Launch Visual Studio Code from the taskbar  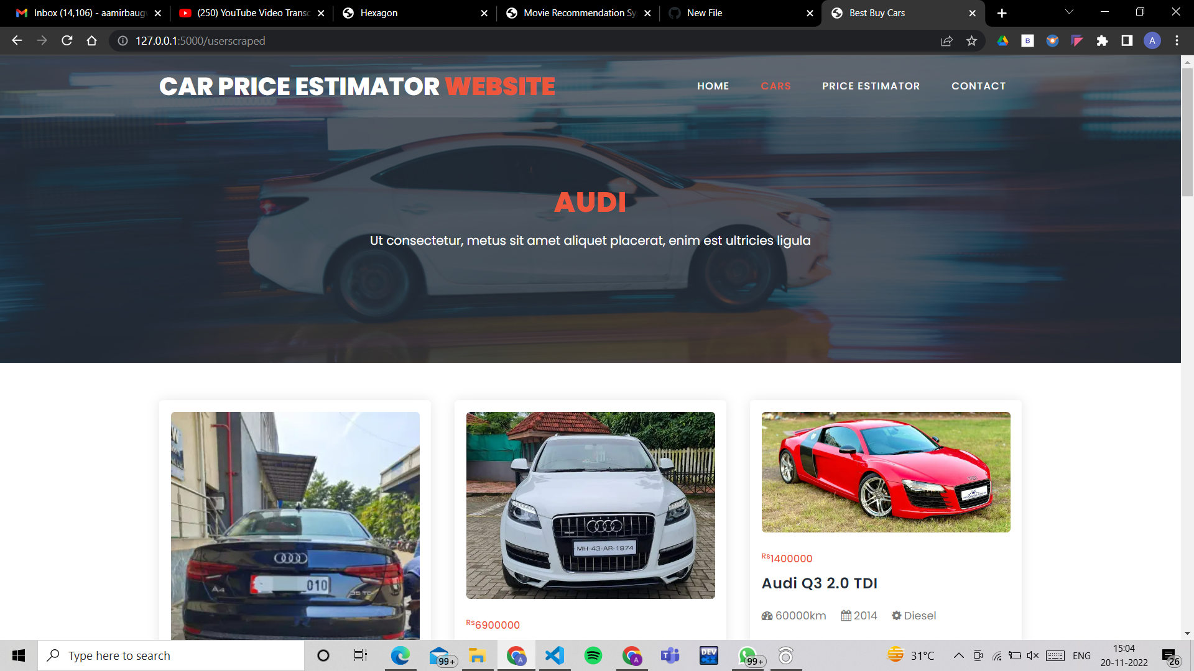tap(554, 655)
